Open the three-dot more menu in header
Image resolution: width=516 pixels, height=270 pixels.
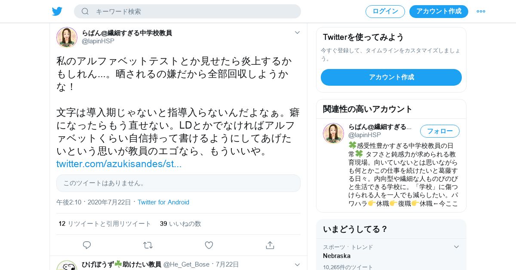click(x=481, y=11)
